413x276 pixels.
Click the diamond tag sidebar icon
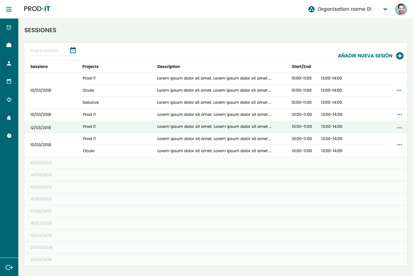click(9, 100)
